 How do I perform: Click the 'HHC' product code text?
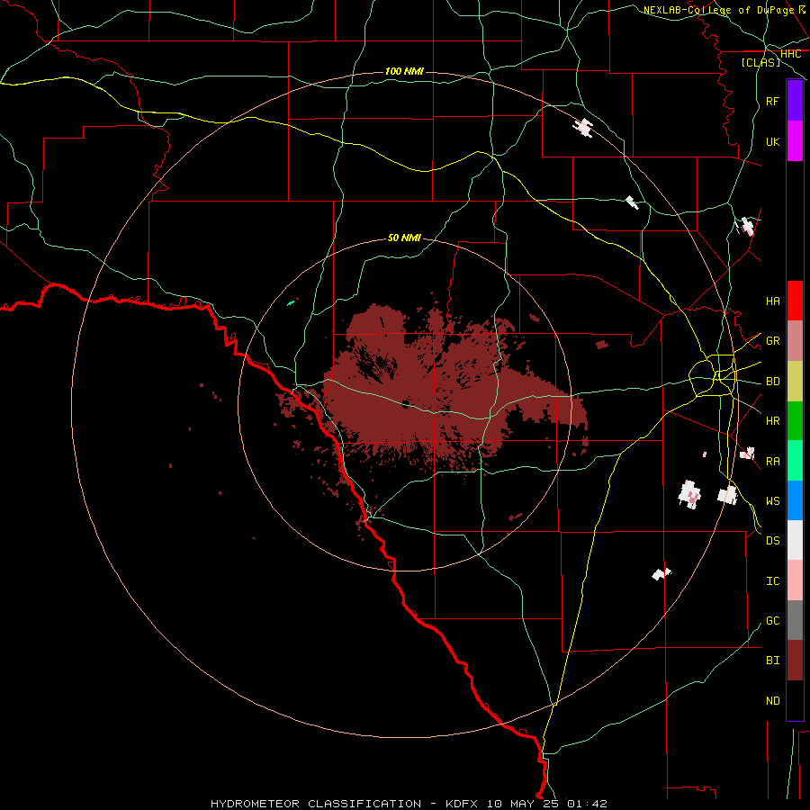pos(791,54)
